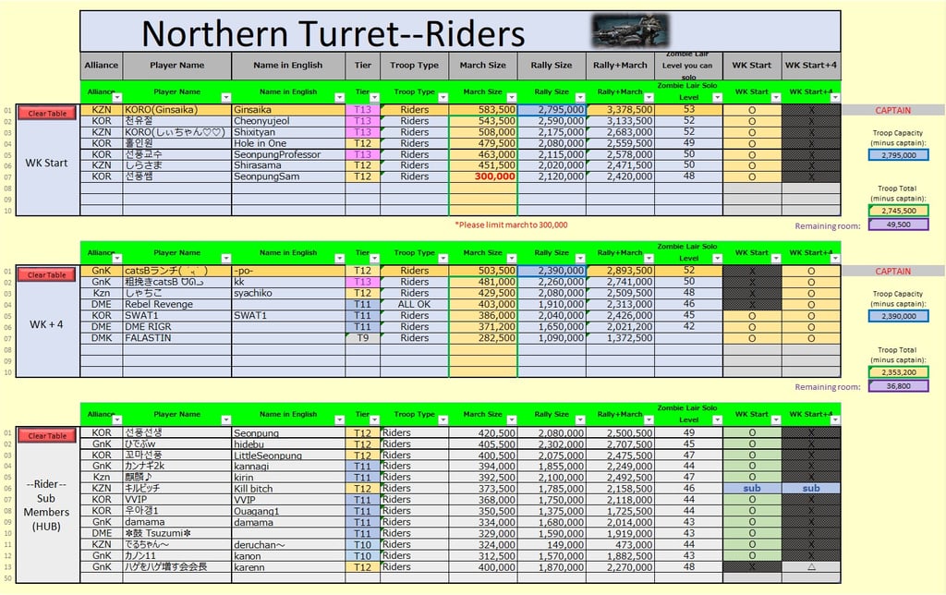Open Zombie Lair Solo Level filter in WK + 4 table

coord(717,259)
